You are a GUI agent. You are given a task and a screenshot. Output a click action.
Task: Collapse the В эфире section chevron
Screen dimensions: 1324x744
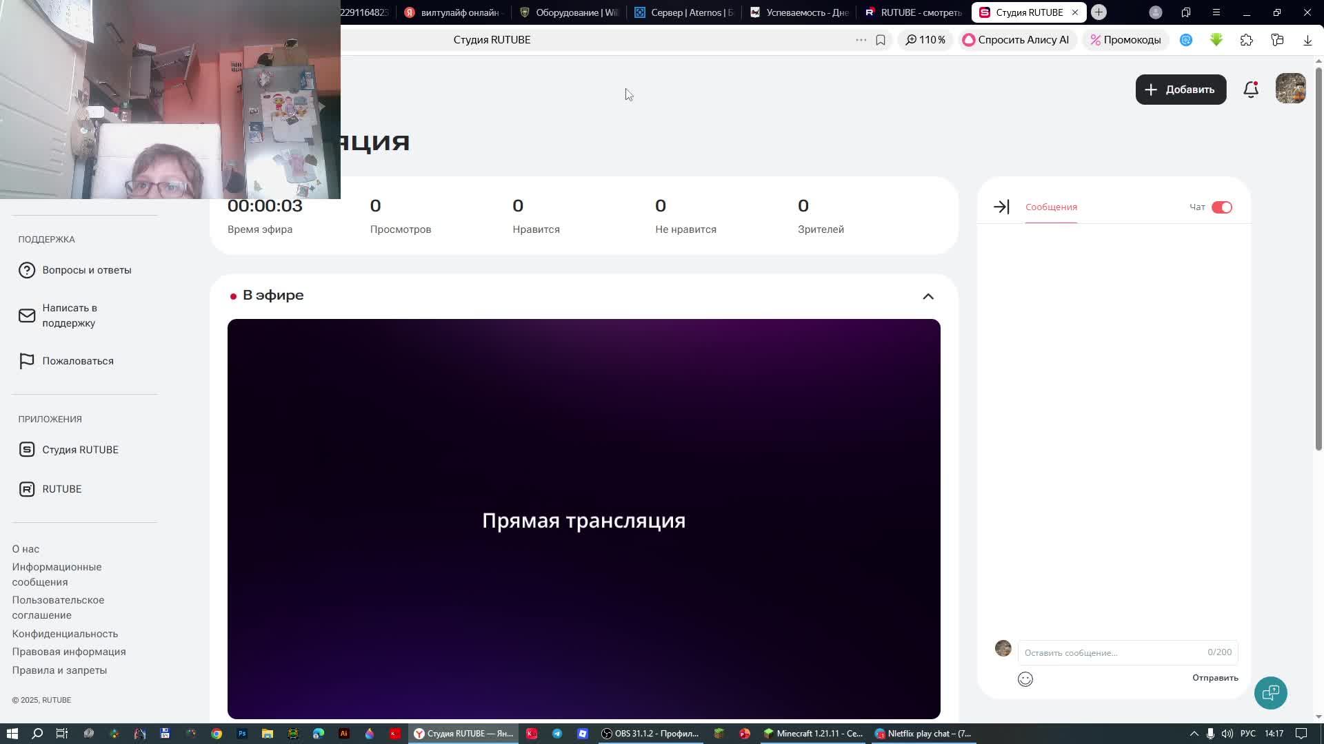(x=929, y=296)
